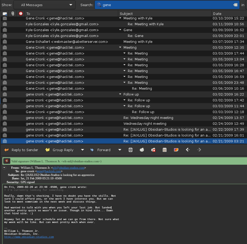
Task: Collapse the Follow up thread
Action: pos(120,94)
